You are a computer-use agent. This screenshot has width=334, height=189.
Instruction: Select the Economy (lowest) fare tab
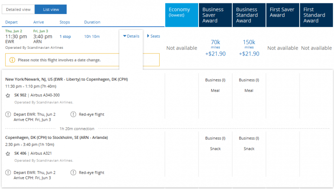tap(181, 15)
